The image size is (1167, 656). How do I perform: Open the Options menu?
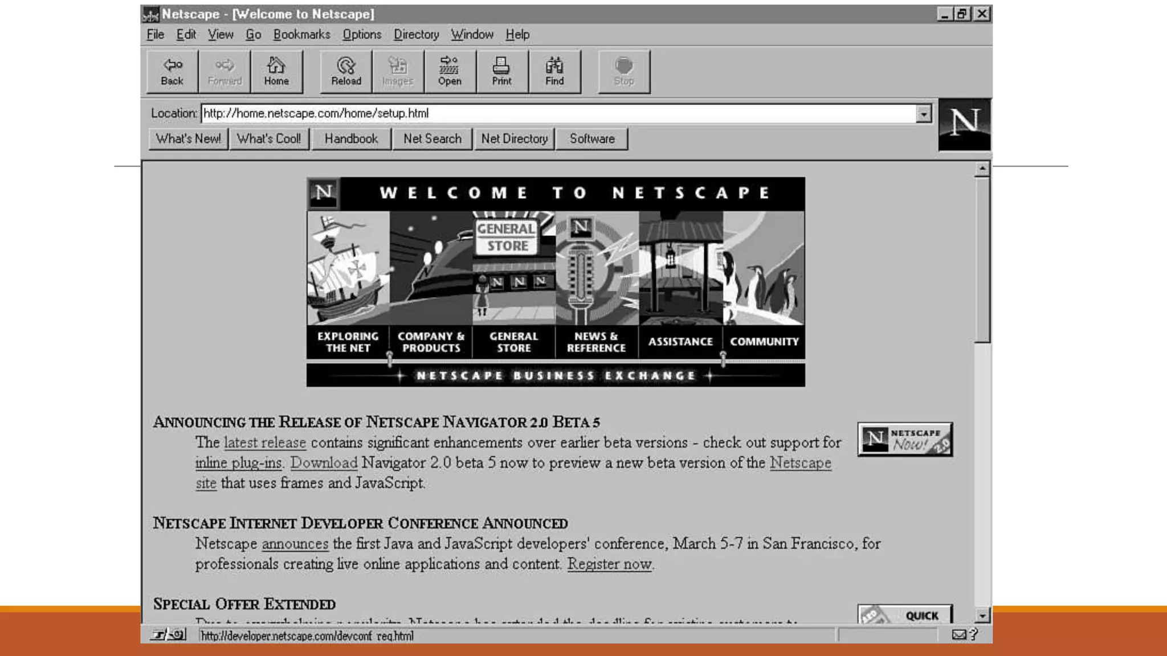coord(362,35)
